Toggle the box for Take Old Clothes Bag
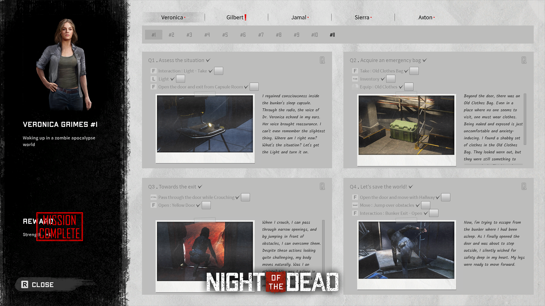Image resolution: width=545 pixels, height=306 pixels. 414,71
